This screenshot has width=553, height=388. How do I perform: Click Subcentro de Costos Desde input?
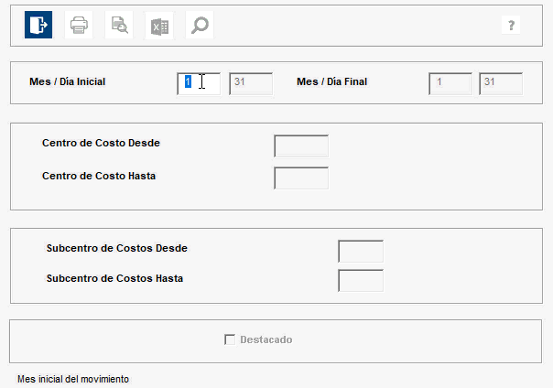(x=361, y=252)
